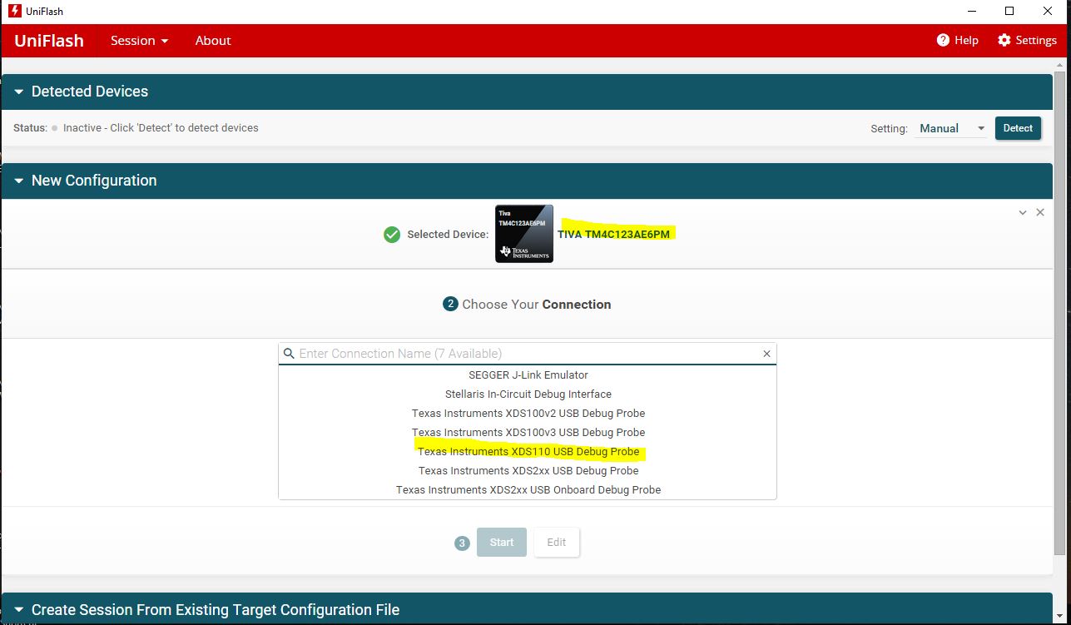Click the TM4C123AE6PM device chip thumbnail
The width and height of the screenshot is (1071, 625).
coord(524,234)
